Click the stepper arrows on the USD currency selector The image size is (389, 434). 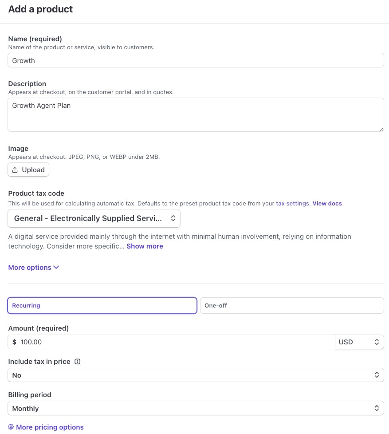[377, 342]
